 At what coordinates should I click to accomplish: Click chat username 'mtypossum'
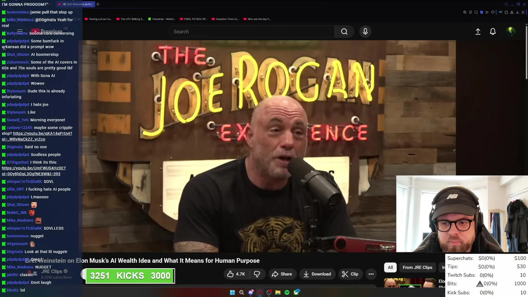pyautogui.click(x=17, y=244)
